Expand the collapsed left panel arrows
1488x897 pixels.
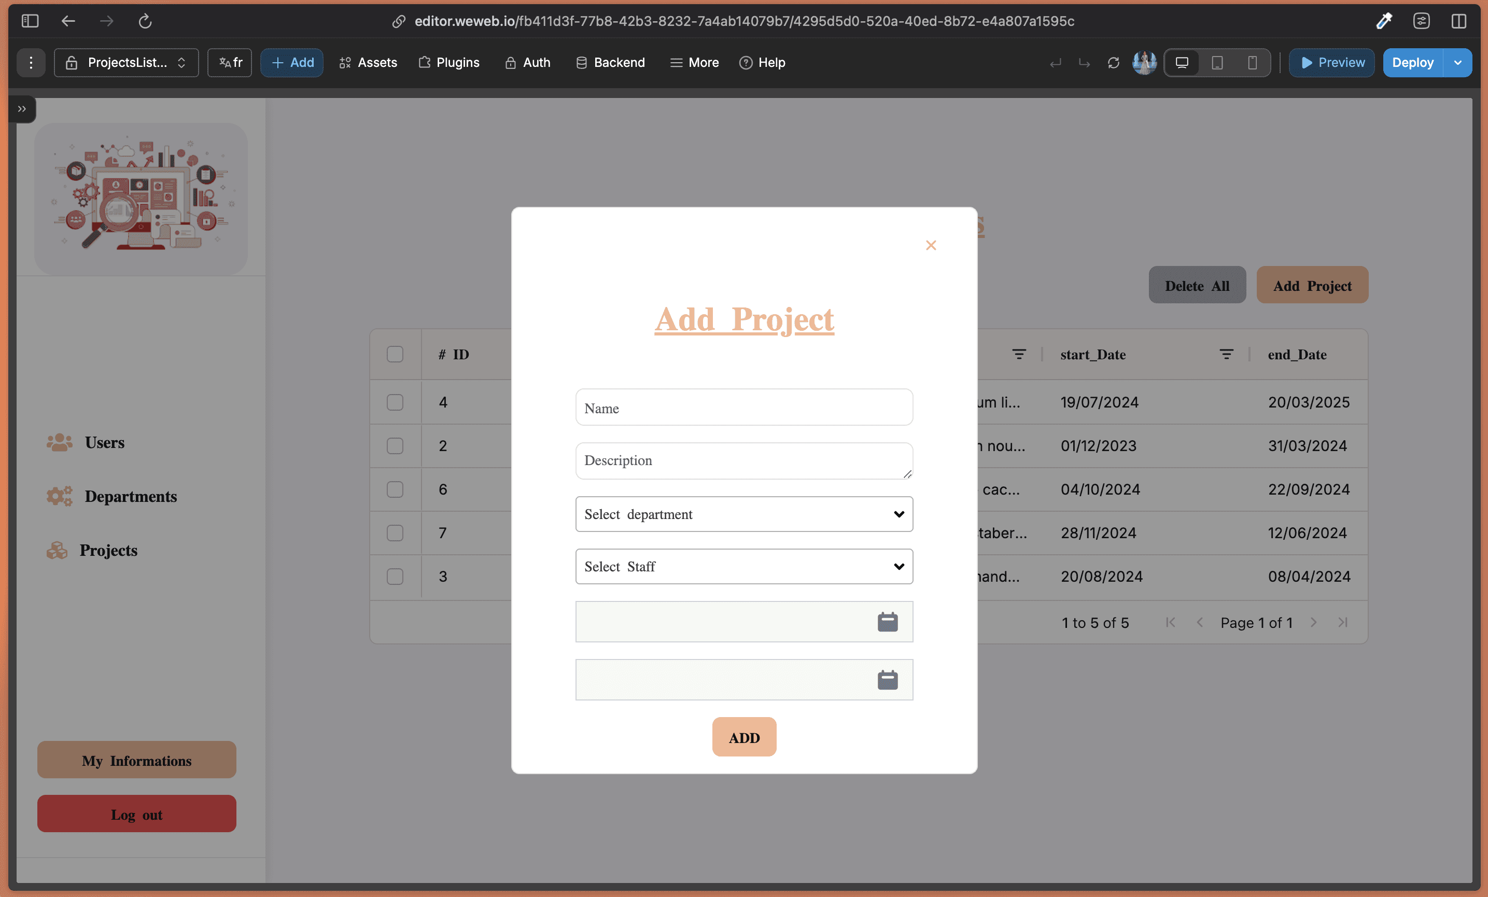[22, 109]
